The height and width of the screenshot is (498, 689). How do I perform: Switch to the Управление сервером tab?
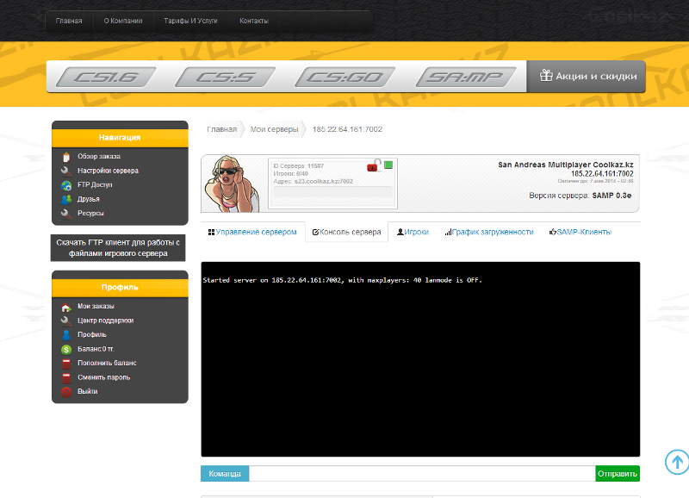(252, 232)
